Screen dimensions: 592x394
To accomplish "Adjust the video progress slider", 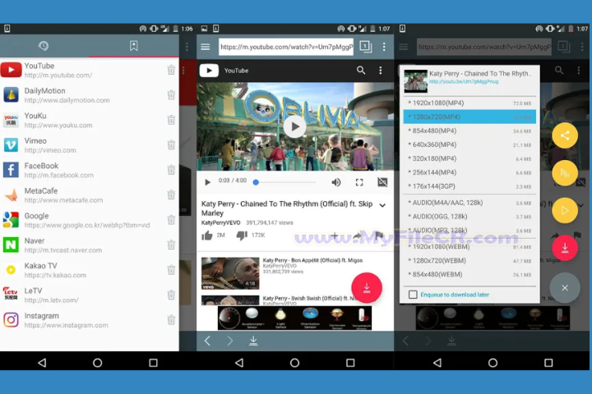I will coord(286,182).
